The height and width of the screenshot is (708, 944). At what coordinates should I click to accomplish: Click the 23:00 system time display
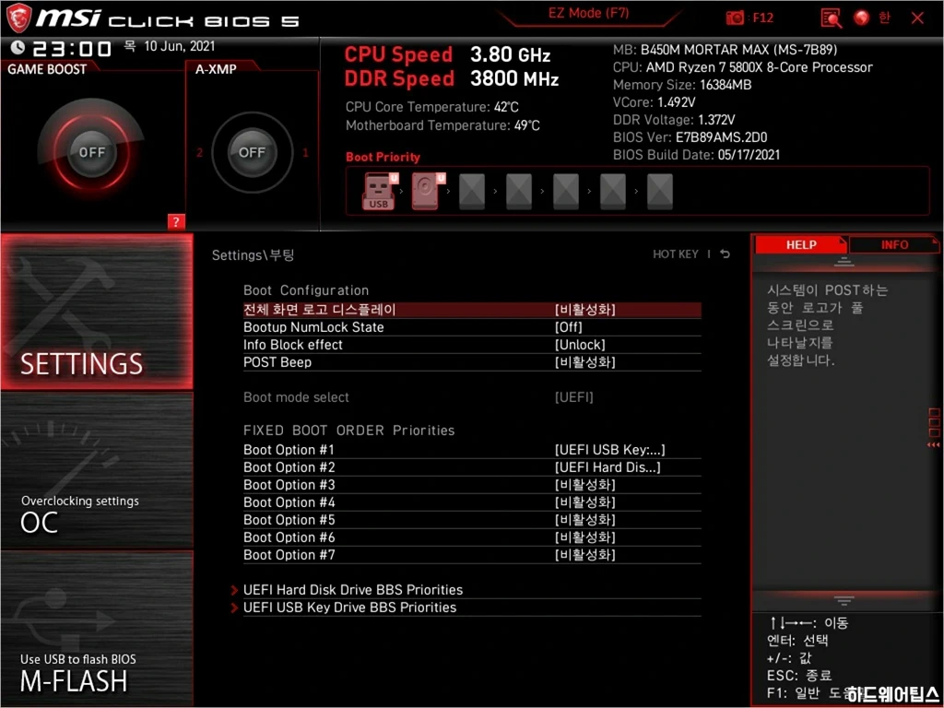click(72, 48)
